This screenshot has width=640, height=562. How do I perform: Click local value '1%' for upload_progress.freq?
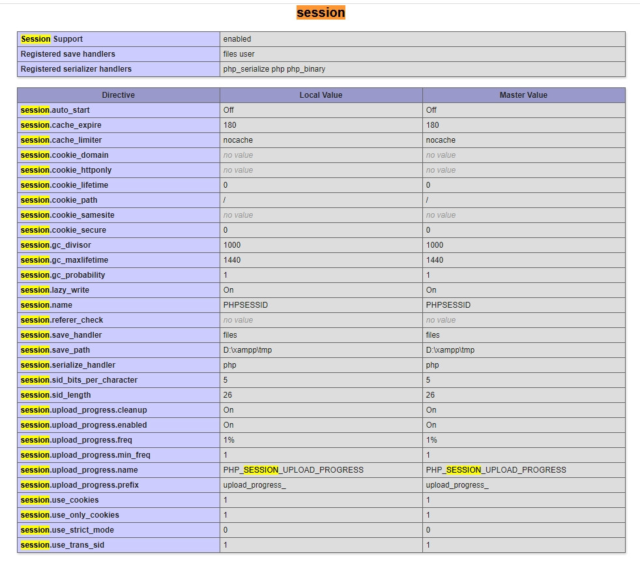click(229, 440)
